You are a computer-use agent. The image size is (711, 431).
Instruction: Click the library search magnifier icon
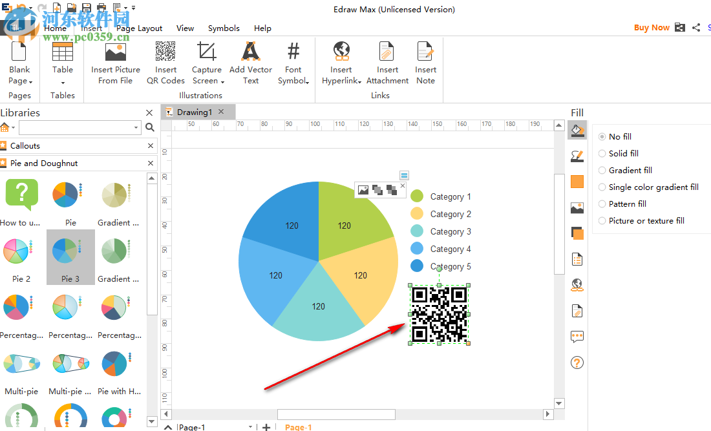coord(150,127)
